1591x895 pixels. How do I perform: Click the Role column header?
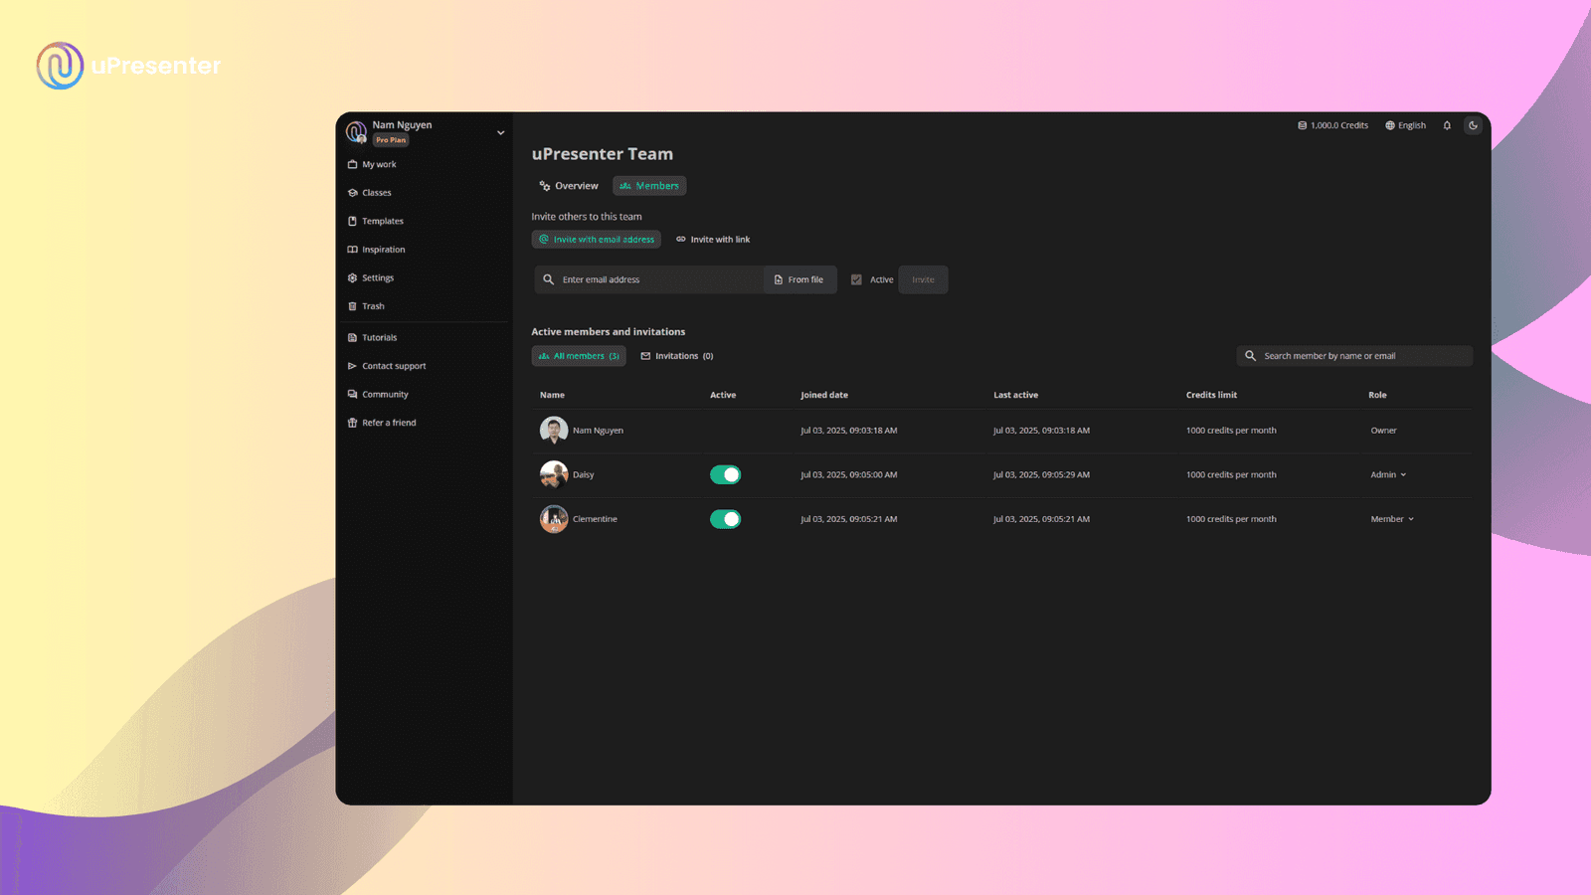[x=1377, y=395]
